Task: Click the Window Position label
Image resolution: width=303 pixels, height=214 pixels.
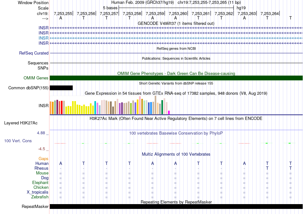Action: pyautogui.click(x=33, y=3)
